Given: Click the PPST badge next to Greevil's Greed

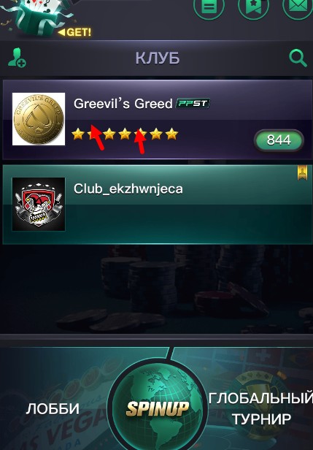Looking at the screenshot, I should 193,104.
